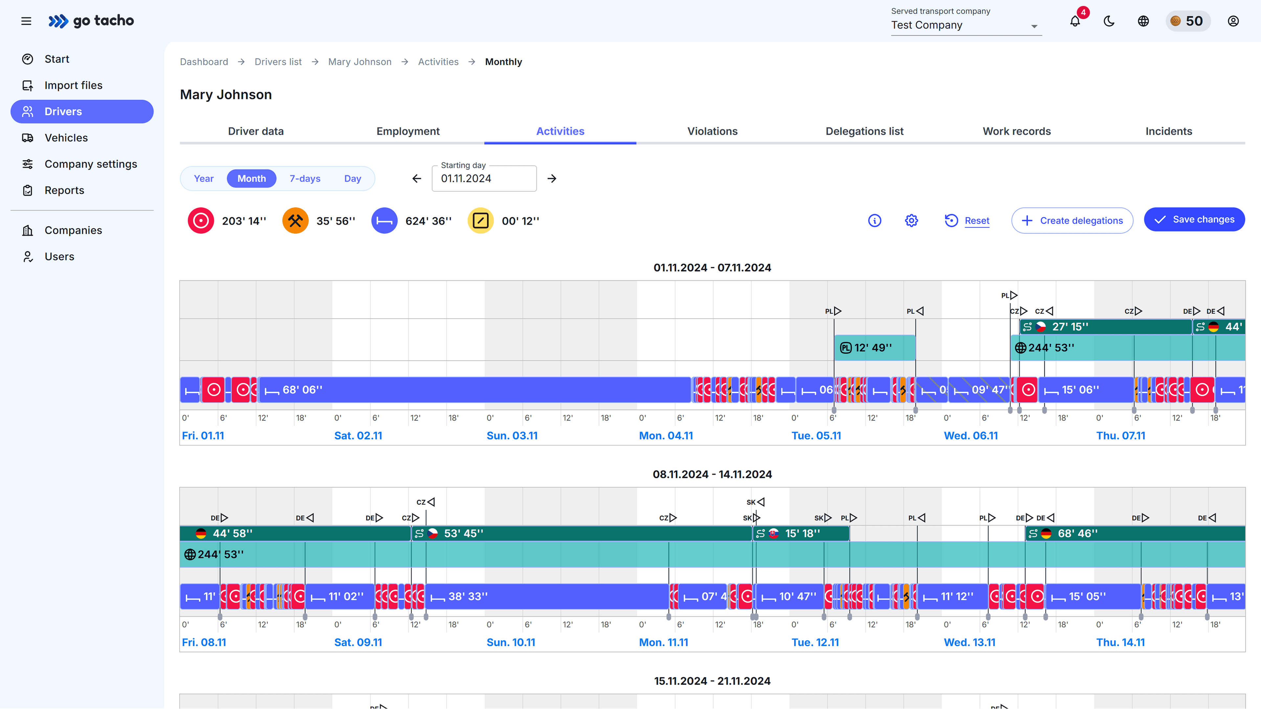The width and height of the screenshot is (1261, 709).
Task: Click blue rest time icon
Action: click(x=384, y=221)
